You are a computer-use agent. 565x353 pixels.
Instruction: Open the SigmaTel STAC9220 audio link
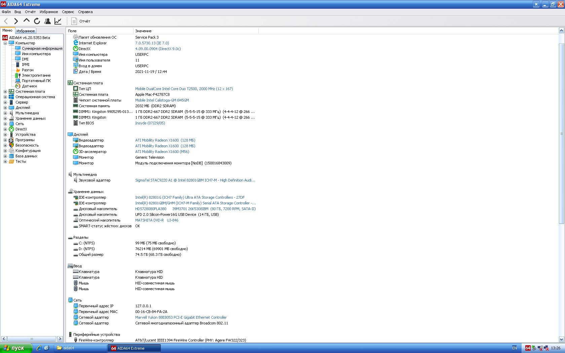[195, 180]
